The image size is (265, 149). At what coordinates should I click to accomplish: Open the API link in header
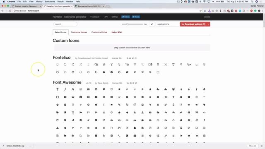click(x=106, y=17)
